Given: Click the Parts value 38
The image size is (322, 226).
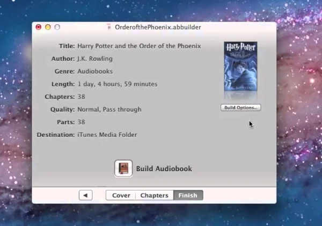Looking at the screenshot, I should (x=81, y=122).
